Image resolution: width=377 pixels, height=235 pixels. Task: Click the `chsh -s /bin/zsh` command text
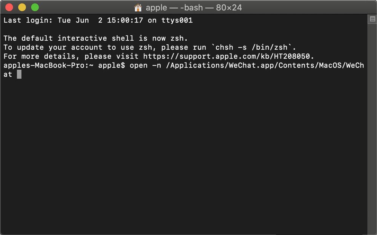(x=251, y=47)
